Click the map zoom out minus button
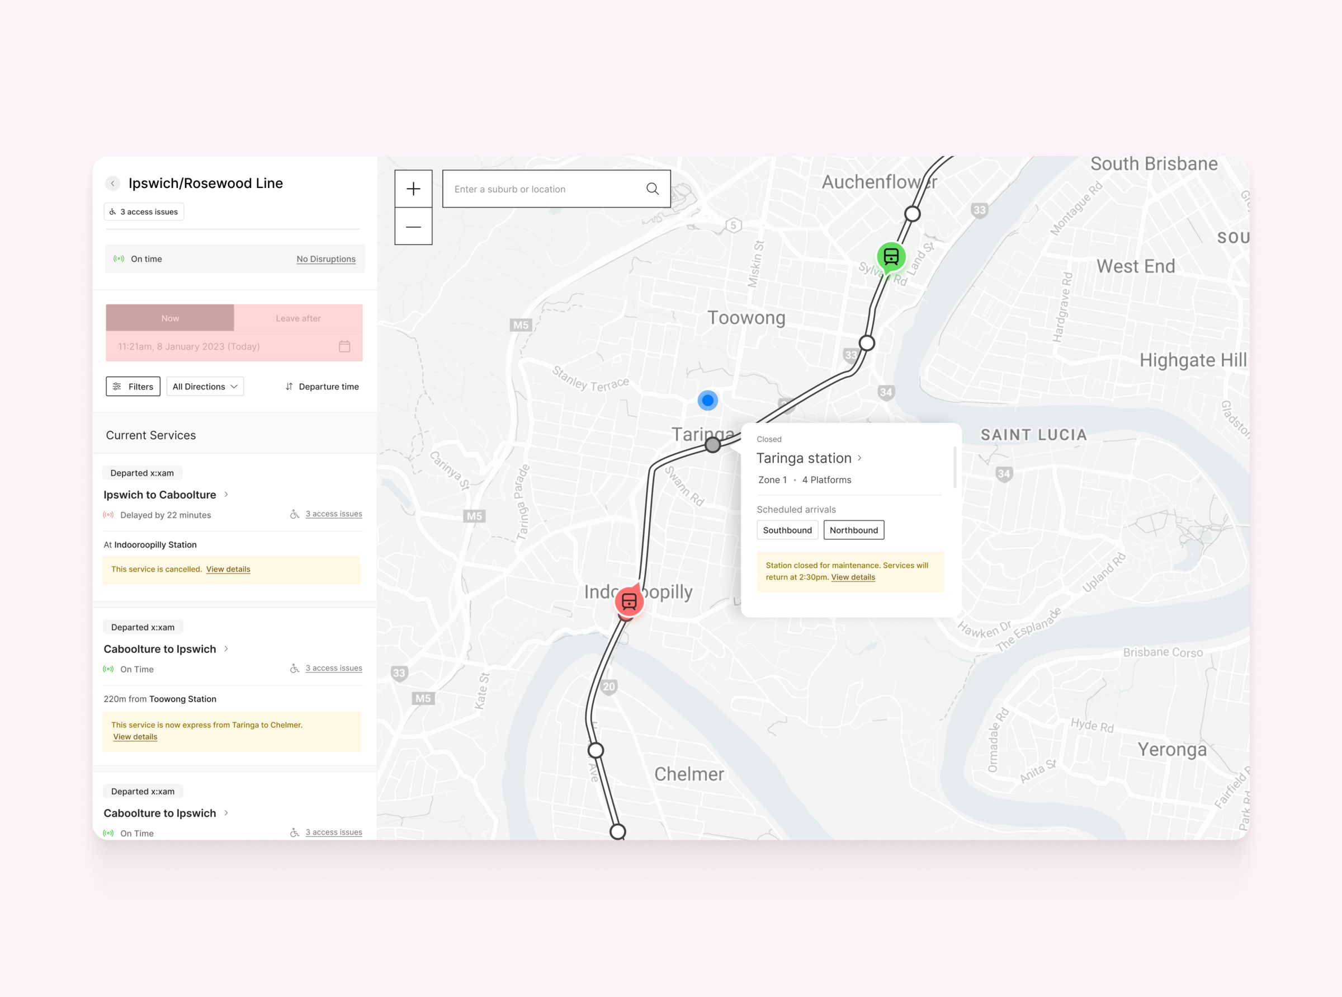The height and width of the screenshot is (997, 1342). [413, 227]
